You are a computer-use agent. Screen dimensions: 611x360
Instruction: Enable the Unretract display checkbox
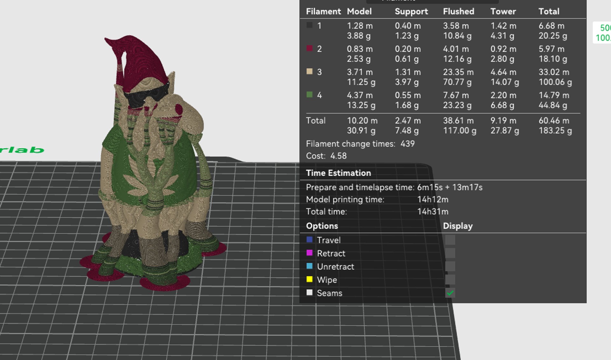pos(450,266)
